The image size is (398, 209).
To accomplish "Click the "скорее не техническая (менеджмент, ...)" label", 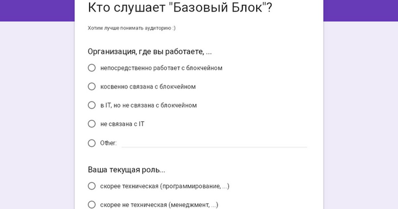I will pos(159,205).
